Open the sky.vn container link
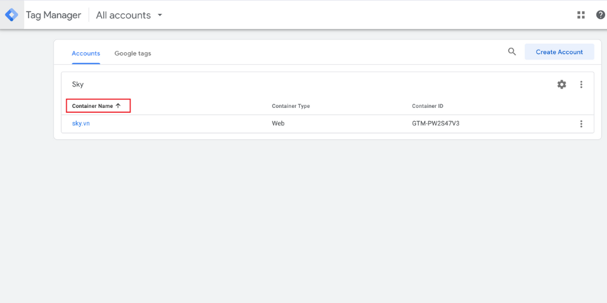Screen dimensions: 607x303 81,124
